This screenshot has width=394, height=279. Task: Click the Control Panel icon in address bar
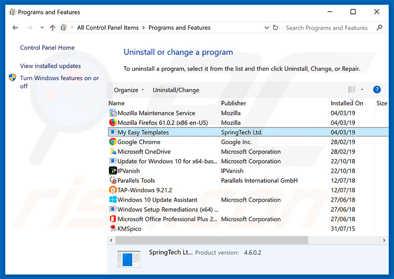pos(64,27)
